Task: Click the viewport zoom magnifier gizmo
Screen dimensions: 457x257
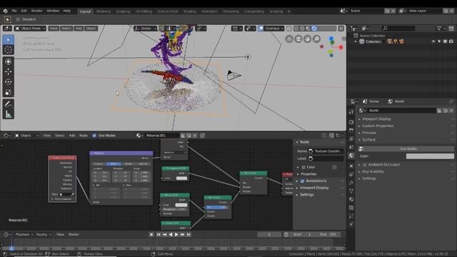Action: pyautogui.click(x=316, y=39)
